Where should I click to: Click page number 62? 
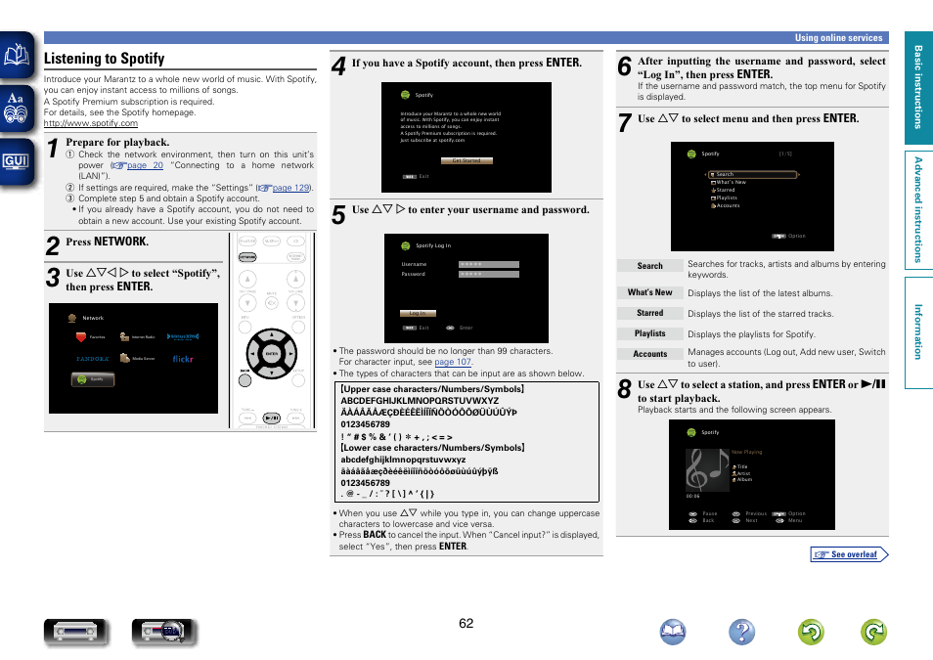[x=466, y=623]
